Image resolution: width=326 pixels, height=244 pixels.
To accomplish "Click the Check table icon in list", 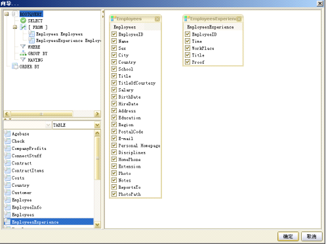I will click(x=7, y=141).
